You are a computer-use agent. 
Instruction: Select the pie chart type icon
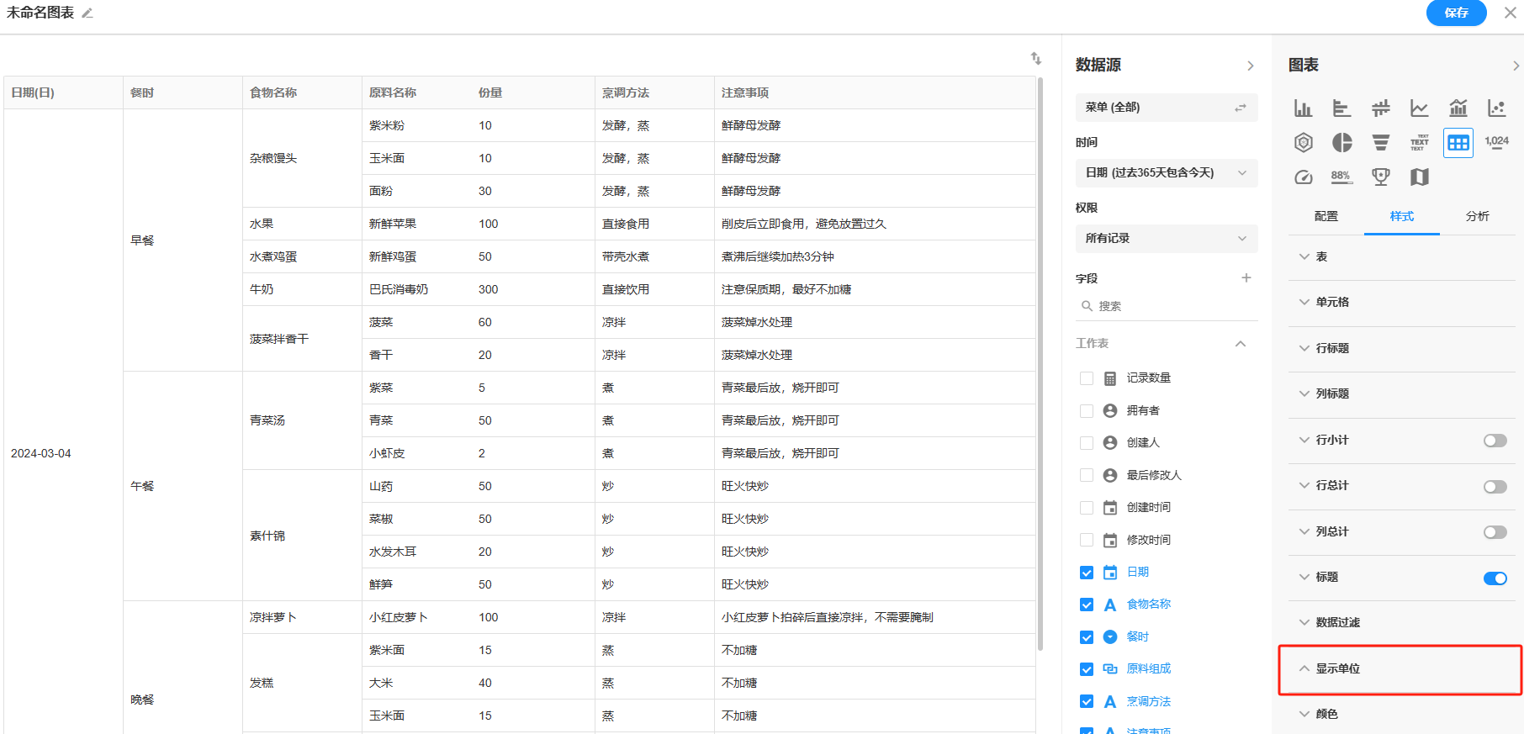1341,143
